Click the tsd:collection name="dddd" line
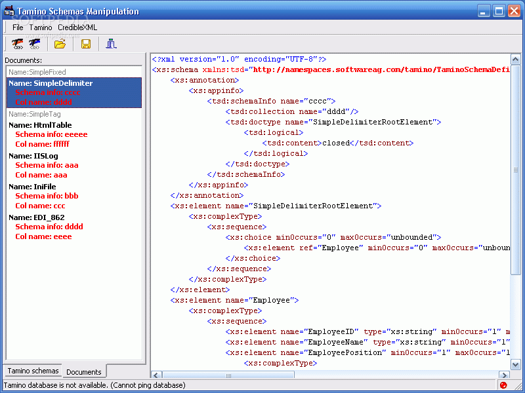The image size is (525, 393). [x=292, y=111]
